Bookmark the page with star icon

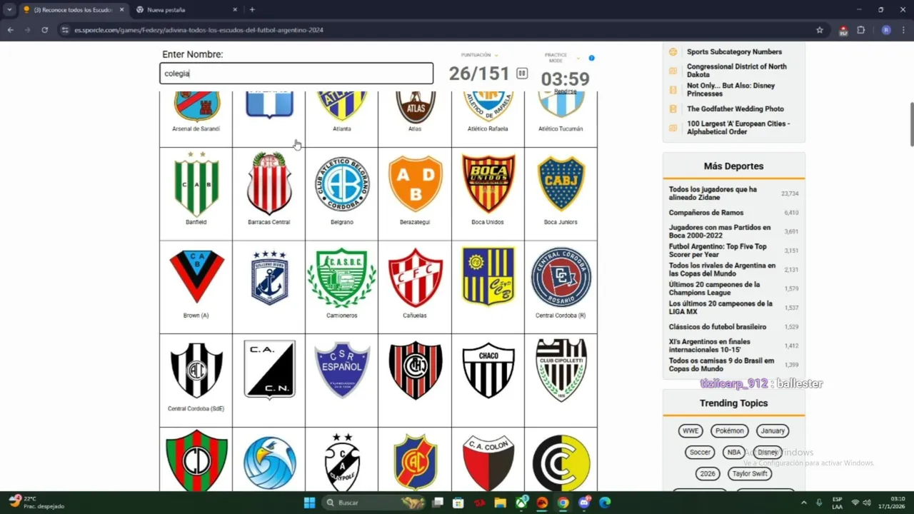click(x=820, y=30)
